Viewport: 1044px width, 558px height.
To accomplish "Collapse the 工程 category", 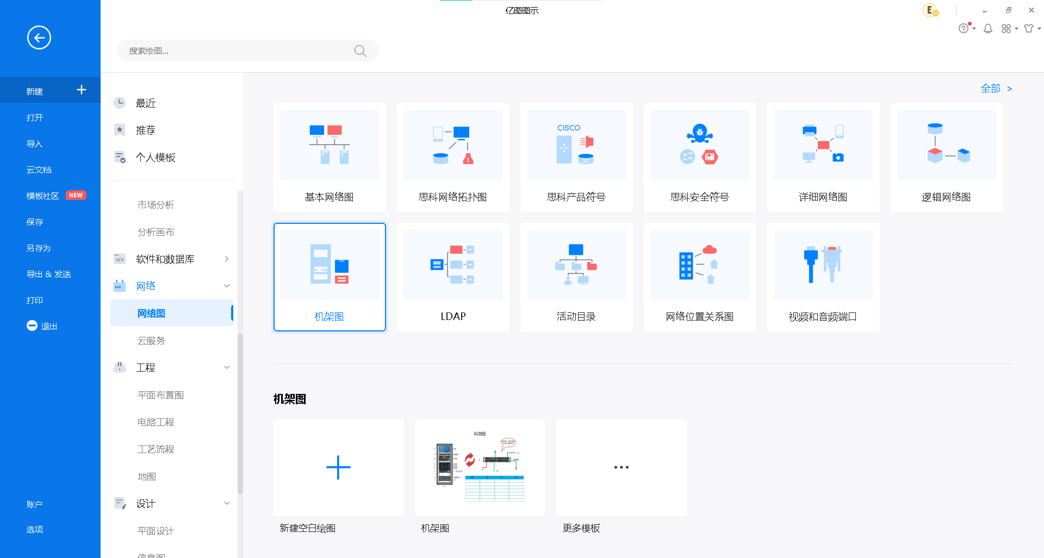I will pyautogui.click(x=227, y=368).
